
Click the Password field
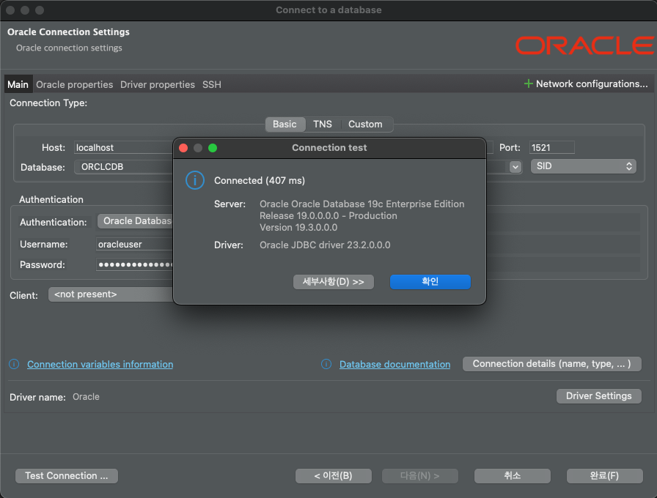(x=134, y=264)
